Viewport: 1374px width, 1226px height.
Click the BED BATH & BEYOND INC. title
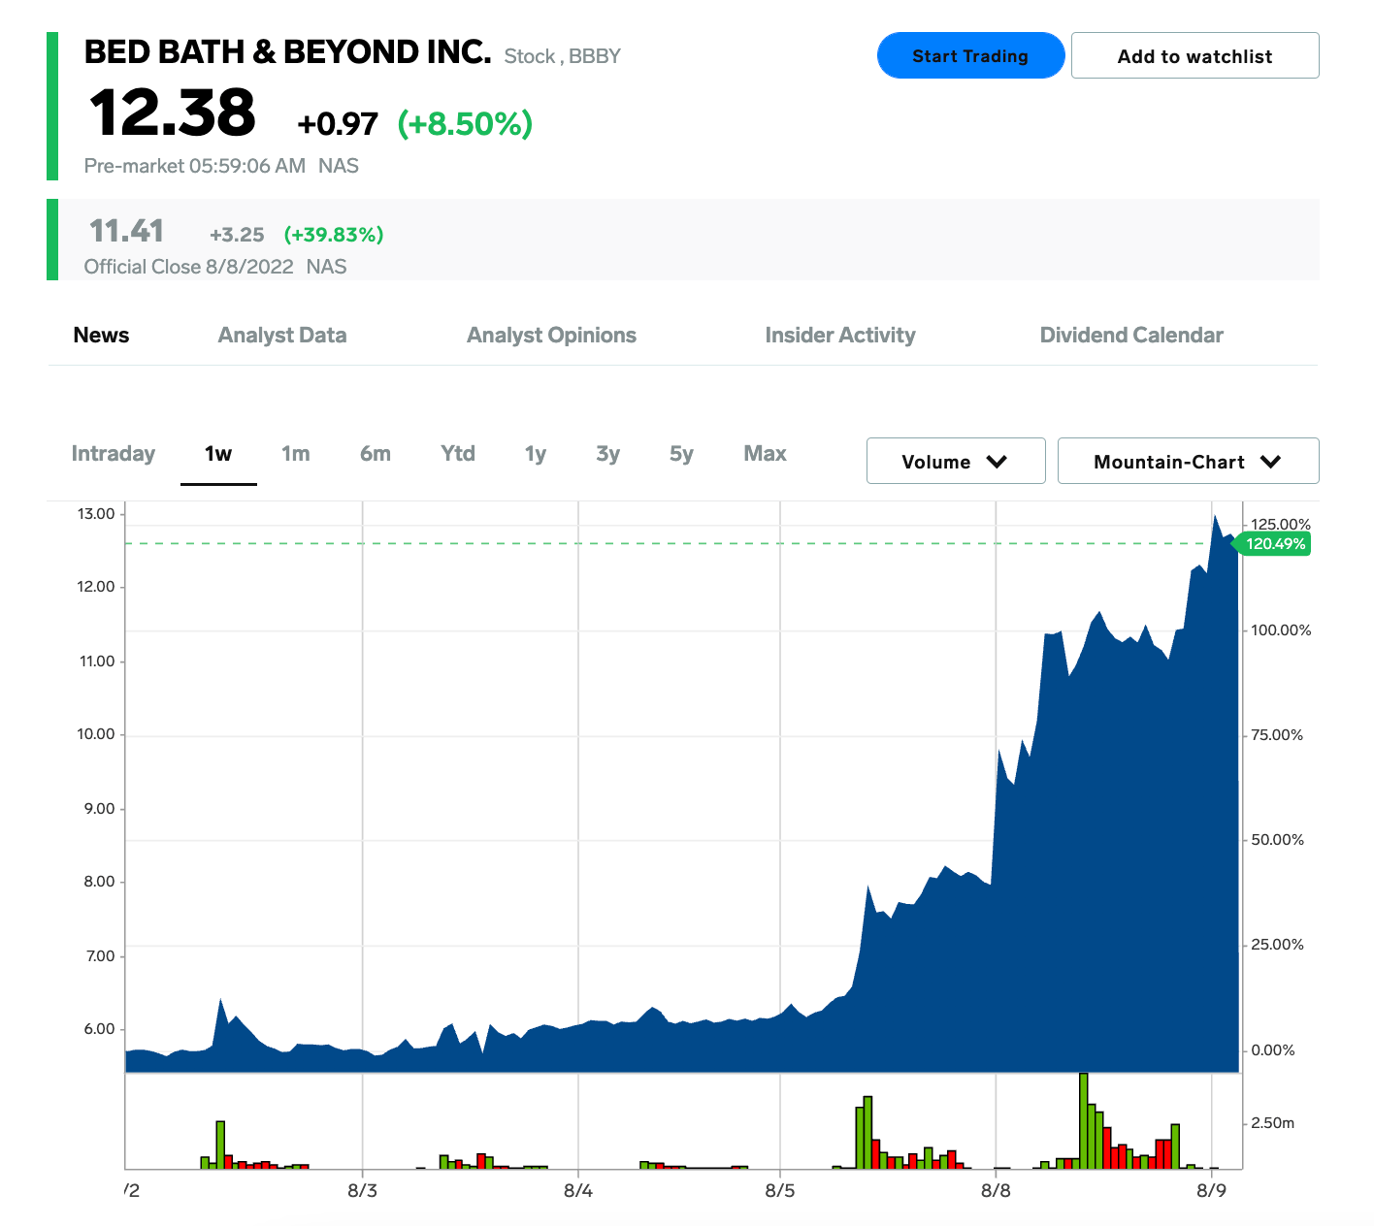pos(287,52)
